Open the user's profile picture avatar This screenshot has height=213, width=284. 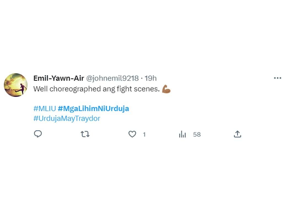pos(16,85)
